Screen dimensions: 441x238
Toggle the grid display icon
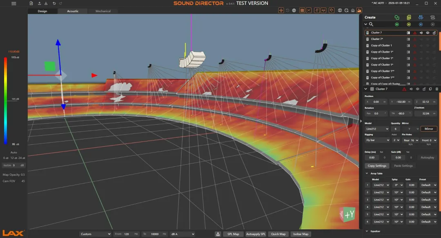pyautogui.click(x=302, y=10)
